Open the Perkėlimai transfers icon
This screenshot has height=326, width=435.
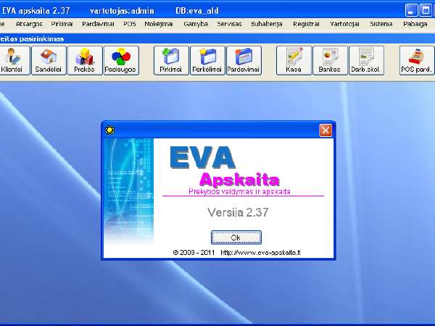tap(207, 61)
